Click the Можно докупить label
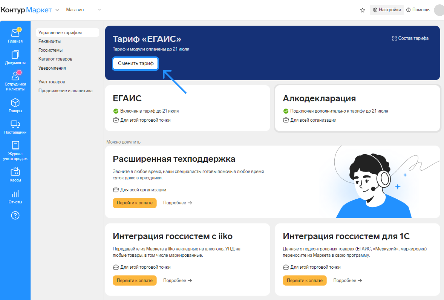The width and height of the screenshot is (444, 300). (123, 142)
